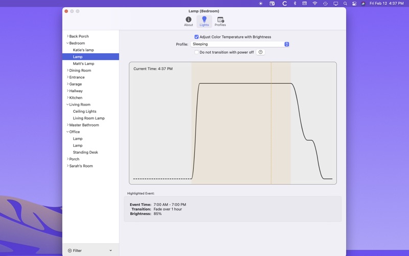Toggle Adjust Color Temperature with Brightness
Screen dimensions: 409x256
[x=196, y=37]
